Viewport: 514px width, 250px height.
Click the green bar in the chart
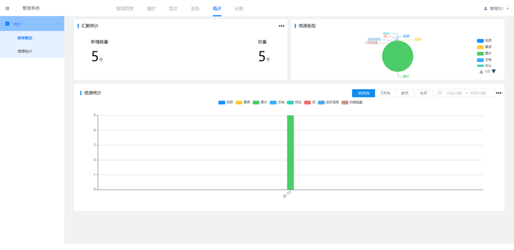290,152
